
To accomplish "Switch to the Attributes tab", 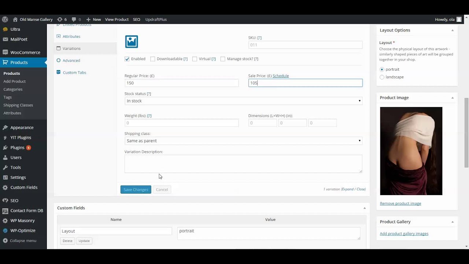I will tap(71, 36).
